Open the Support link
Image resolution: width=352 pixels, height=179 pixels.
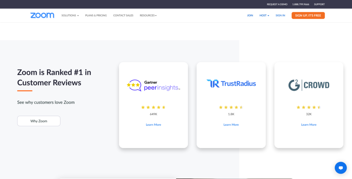tap(319, 4)
